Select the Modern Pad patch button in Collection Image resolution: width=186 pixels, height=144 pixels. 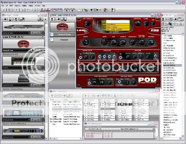point(108,115)
